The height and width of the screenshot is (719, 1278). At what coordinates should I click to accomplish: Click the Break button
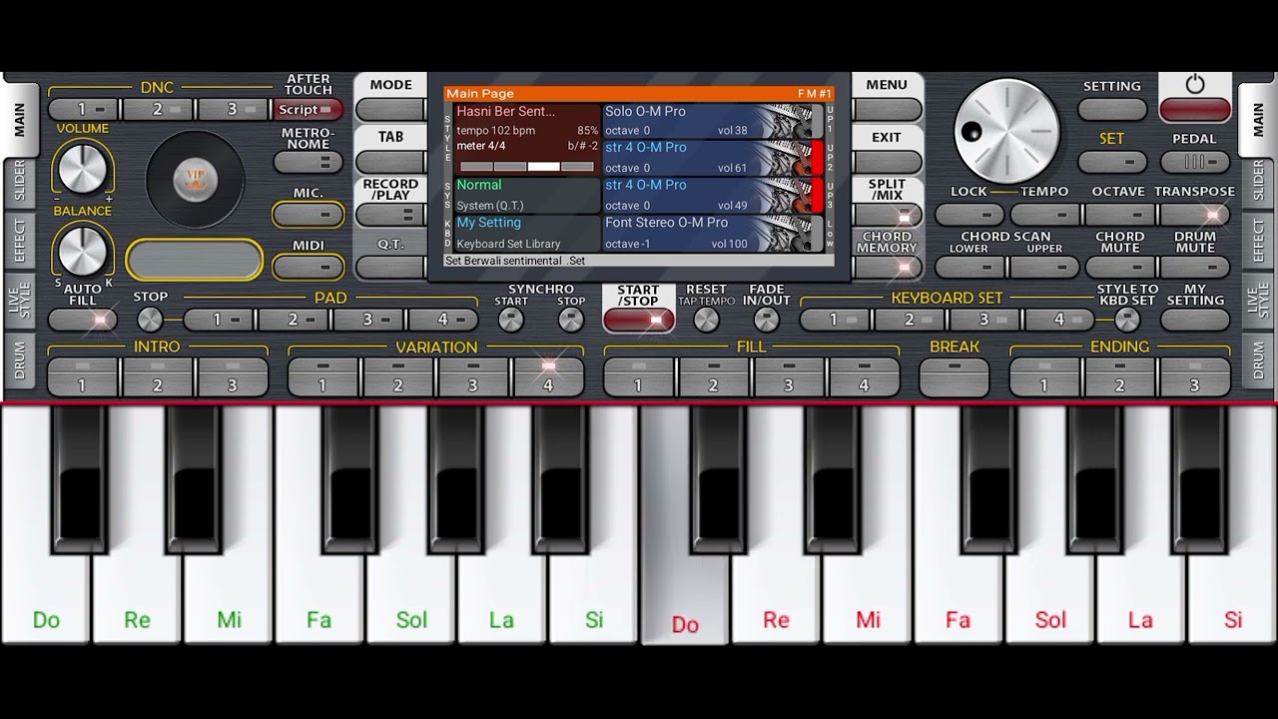point(955,377)
